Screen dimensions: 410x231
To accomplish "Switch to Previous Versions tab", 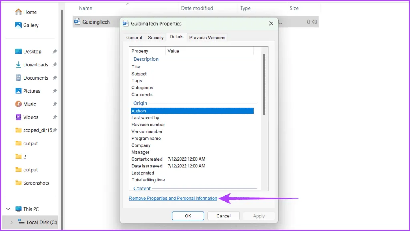I will [x=207, y=38].
